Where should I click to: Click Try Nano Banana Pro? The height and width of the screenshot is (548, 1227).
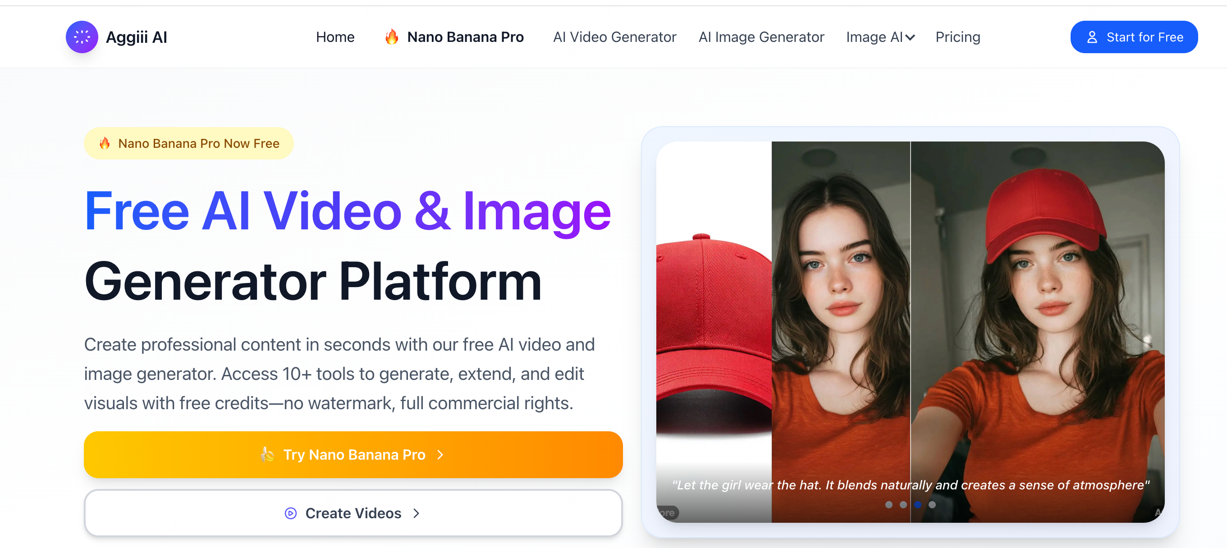click(353, 454)
